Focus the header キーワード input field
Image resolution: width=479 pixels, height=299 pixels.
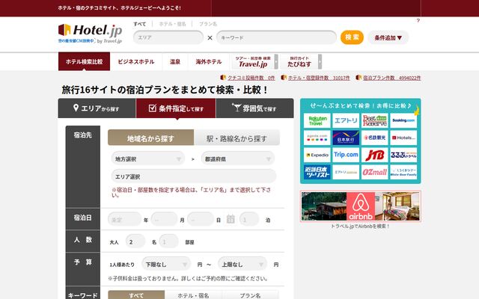pyautogui.click(x=276, y=37)
